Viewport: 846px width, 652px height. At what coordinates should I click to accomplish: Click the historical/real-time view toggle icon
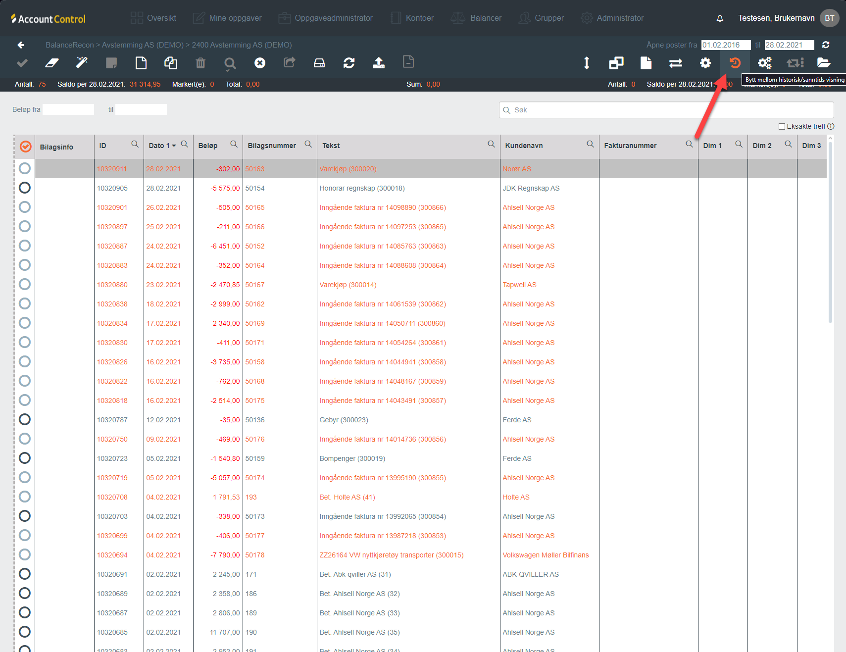click(x=735, y=63)
